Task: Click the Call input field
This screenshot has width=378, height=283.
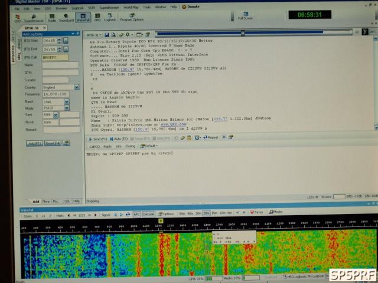Action: [x=56, y=57]
